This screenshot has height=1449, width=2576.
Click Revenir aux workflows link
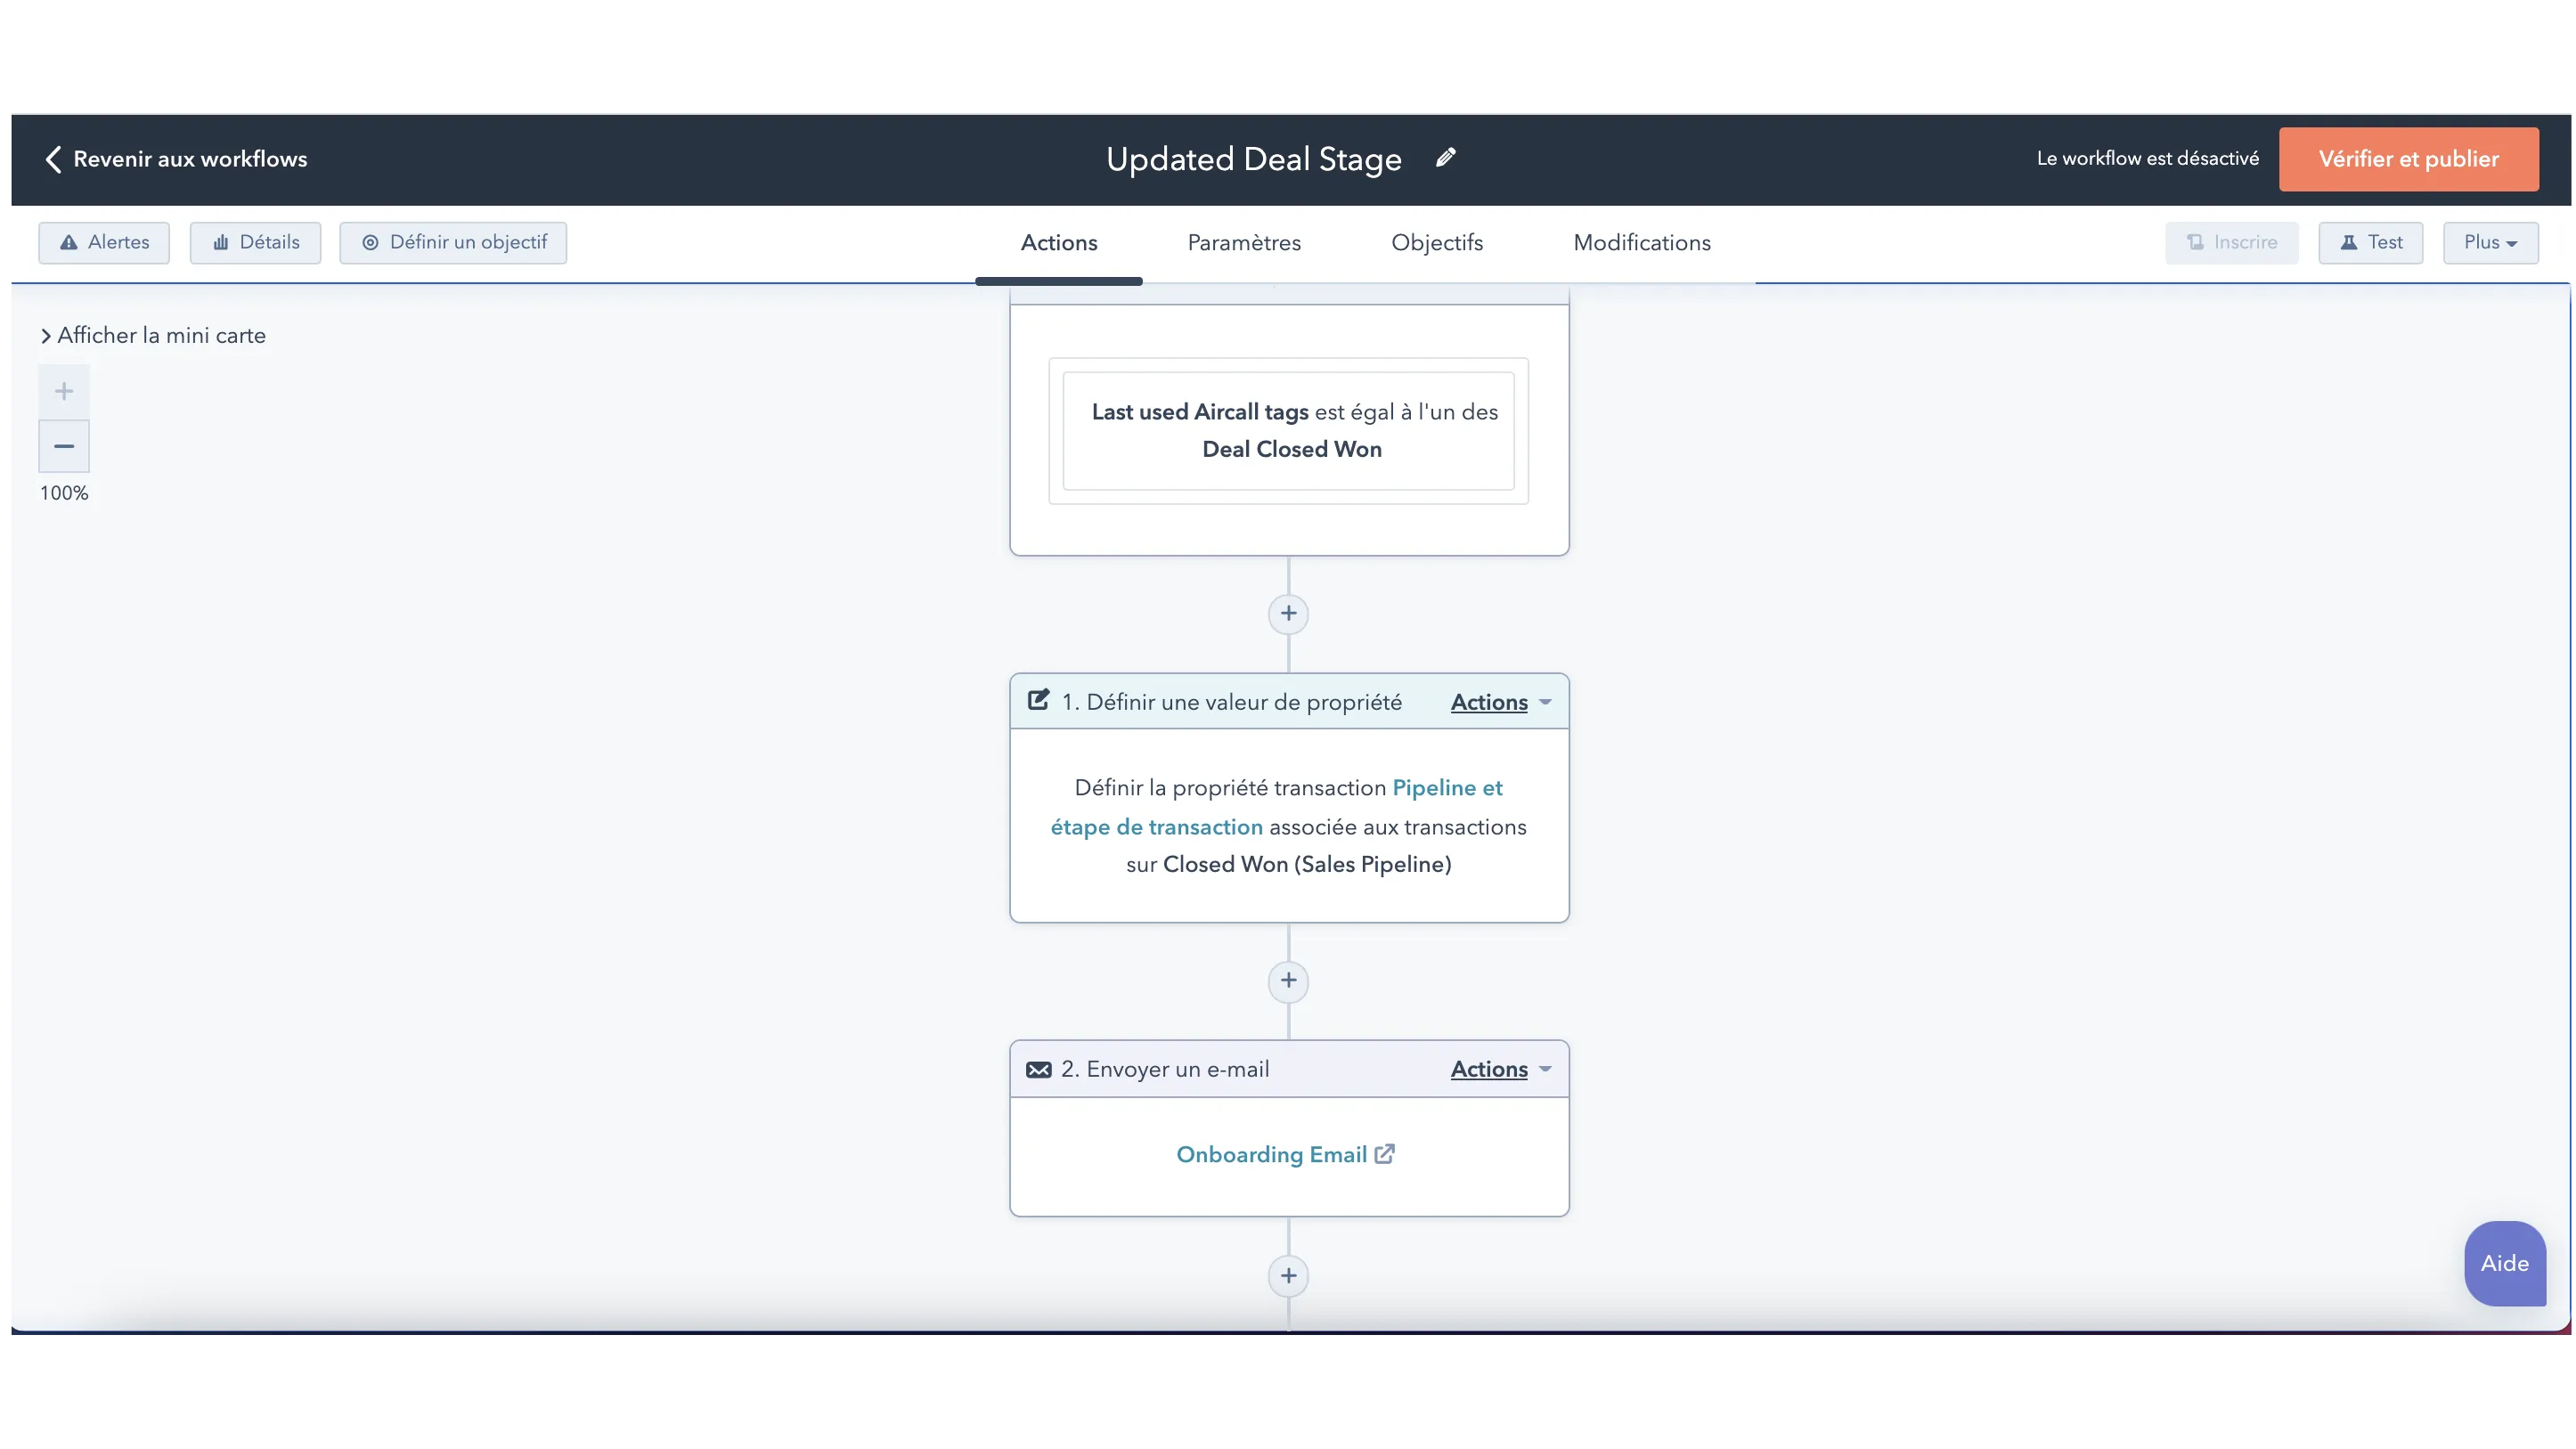click(190, 159)
